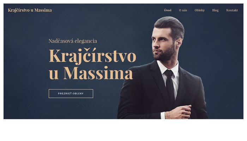Screen dimensions: 247x141
Task: Select the Nadčasová elegancia subtitle text
Action: coord(73,41)
